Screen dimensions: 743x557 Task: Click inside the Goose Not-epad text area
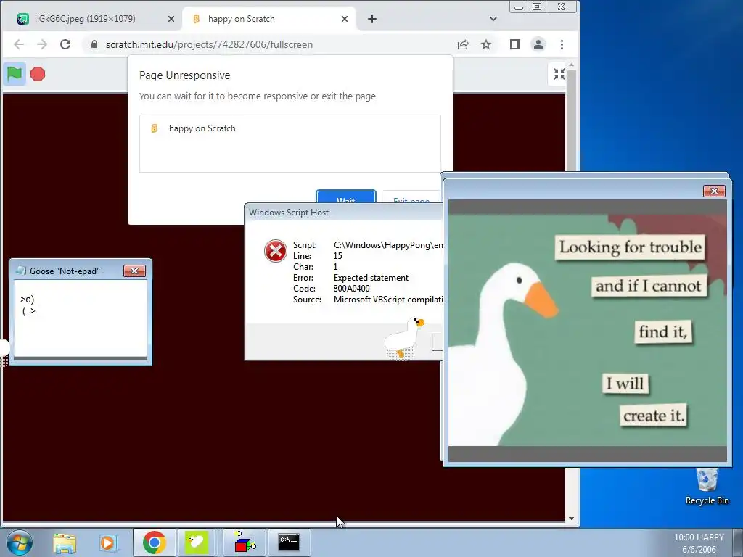point(81,318)
